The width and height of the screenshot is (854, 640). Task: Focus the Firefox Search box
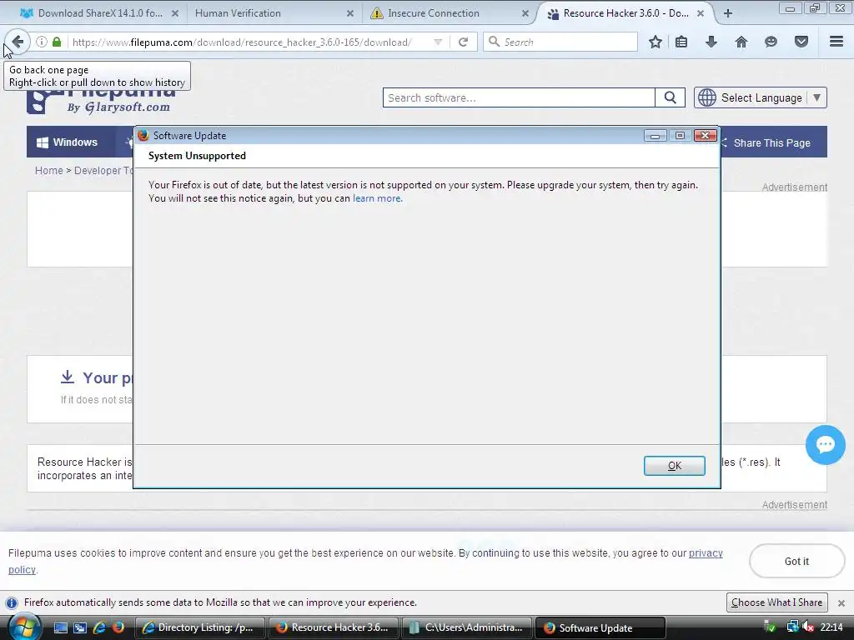pyautogui.click(x=560, y=42)
